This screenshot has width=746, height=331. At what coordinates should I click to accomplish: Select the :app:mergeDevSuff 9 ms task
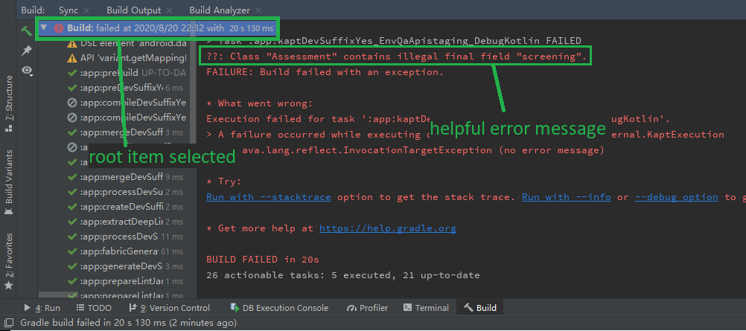(127, 177)
